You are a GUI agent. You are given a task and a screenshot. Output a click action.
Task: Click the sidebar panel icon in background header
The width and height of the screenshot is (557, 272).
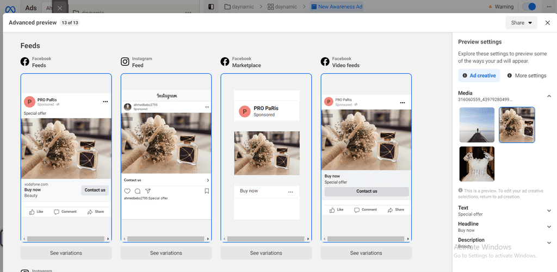(211, 7)
